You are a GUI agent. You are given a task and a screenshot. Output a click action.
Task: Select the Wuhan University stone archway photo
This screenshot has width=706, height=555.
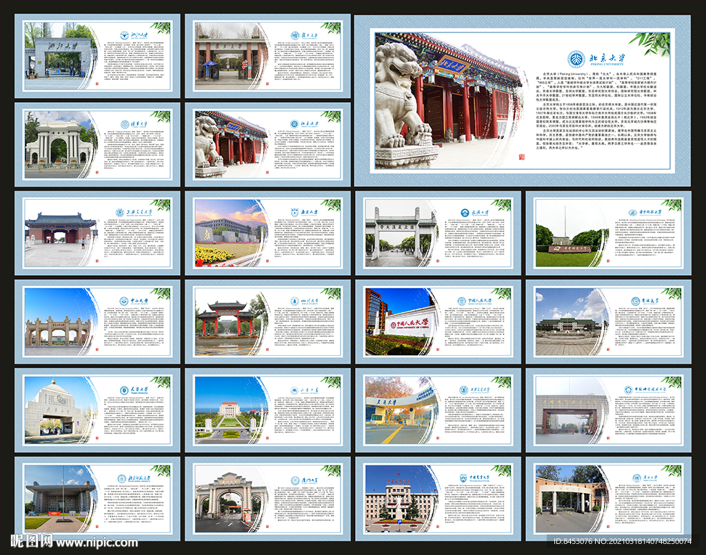click(402, 233)
